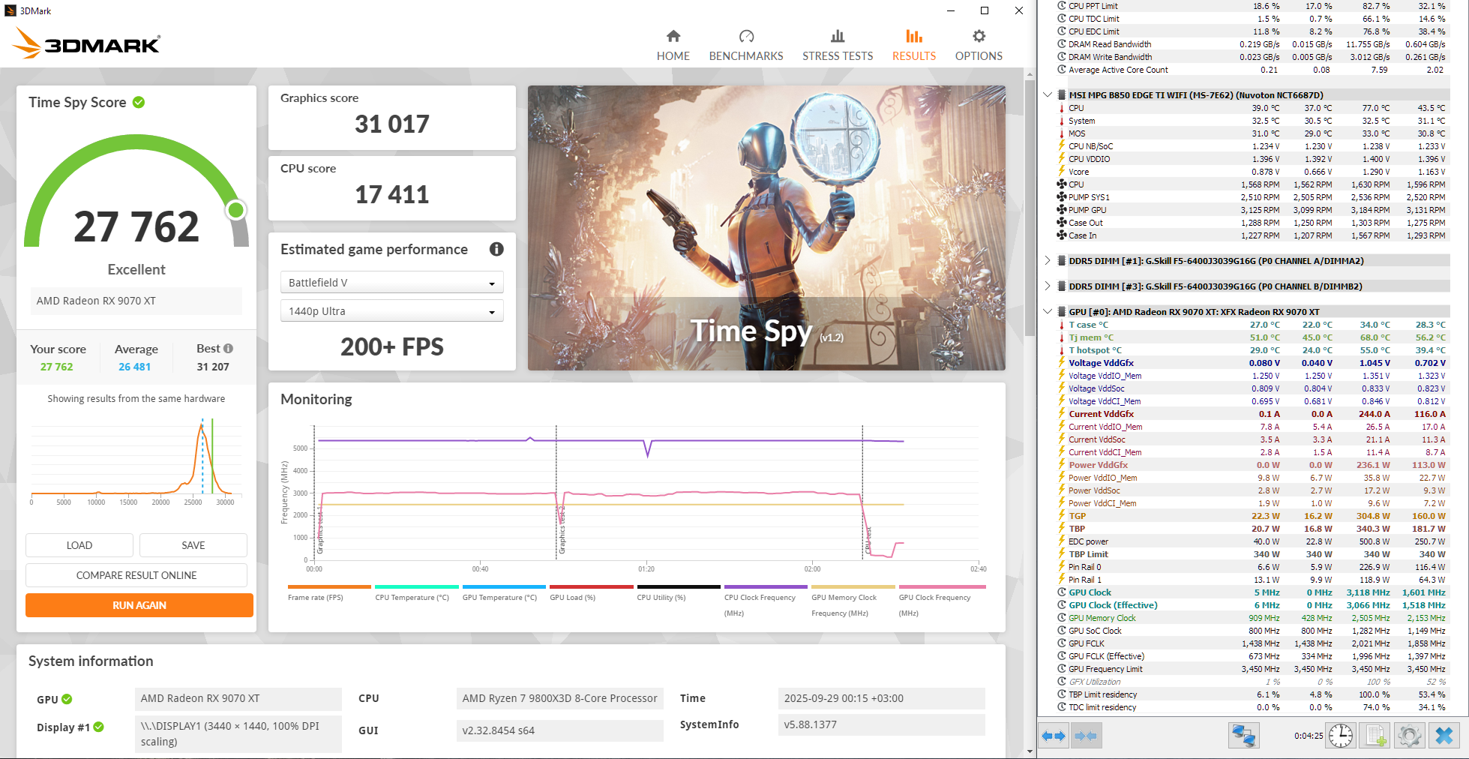Click lightning icon on TBP Limit row

point(1062,554)
